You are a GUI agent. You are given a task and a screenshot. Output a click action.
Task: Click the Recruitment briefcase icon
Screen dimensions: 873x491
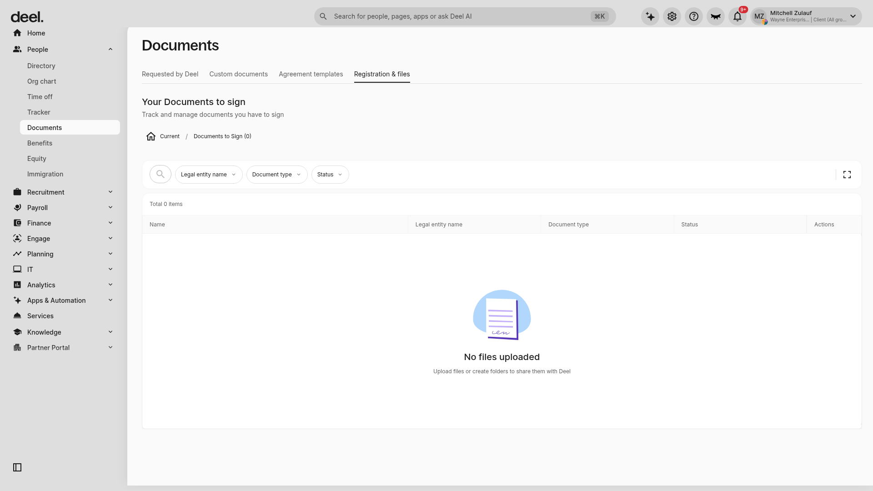(x=17, y=192)
